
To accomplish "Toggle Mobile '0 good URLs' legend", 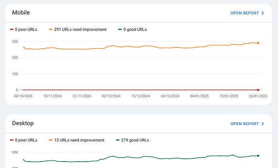I will point(133,30).
